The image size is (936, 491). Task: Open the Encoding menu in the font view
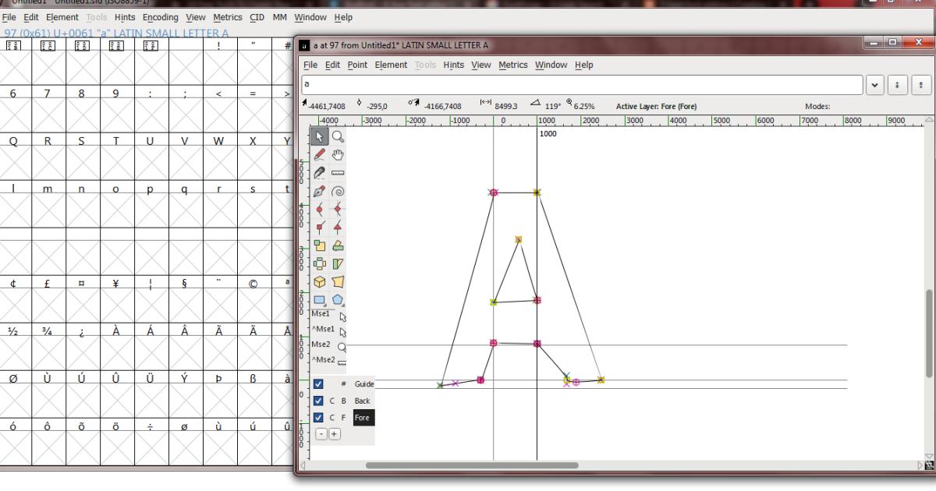click(160, 17)
